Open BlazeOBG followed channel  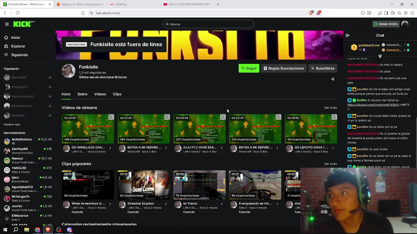[28, 77]
